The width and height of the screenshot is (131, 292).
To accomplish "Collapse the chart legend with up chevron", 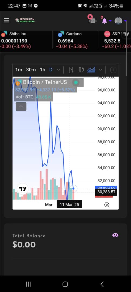I will [21, 107].
